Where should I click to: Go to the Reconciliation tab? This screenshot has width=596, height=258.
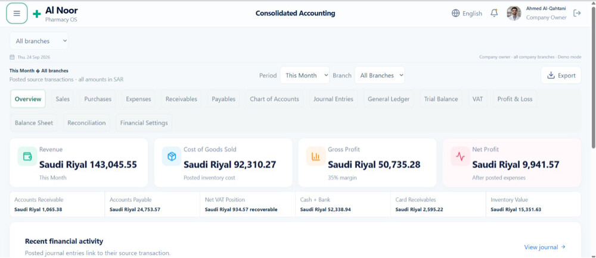(x=86, y=122)
